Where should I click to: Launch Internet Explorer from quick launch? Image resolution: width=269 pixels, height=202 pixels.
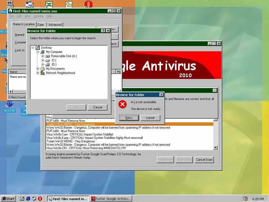coord(28,199)
